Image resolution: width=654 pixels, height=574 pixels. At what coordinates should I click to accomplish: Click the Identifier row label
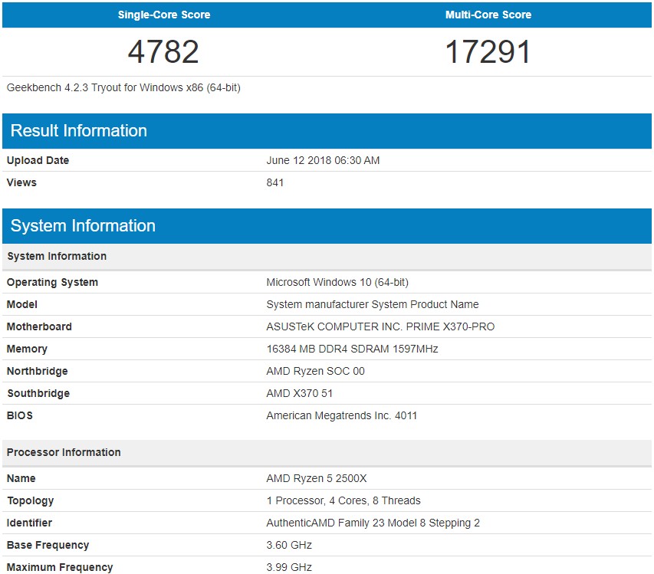(29, 523)
